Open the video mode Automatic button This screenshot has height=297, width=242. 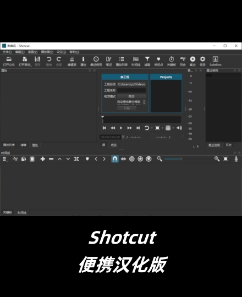131,96
